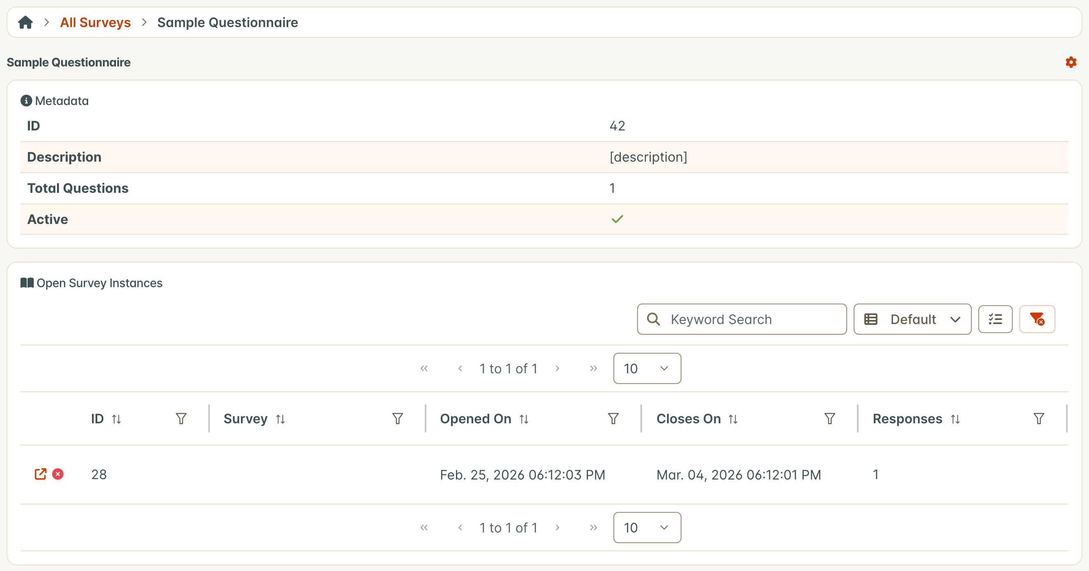Sort table by Responses column
The height and width of the screenshot is (571, 1089).
pos(955,419)
